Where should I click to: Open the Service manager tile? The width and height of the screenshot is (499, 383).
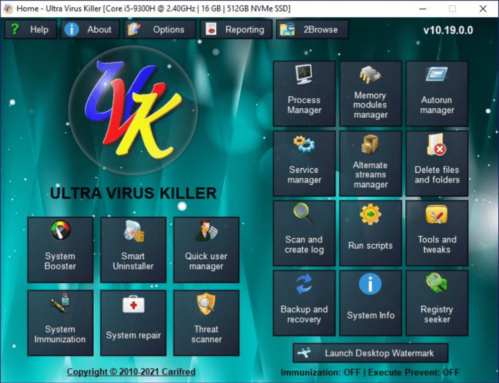[304, 163]
